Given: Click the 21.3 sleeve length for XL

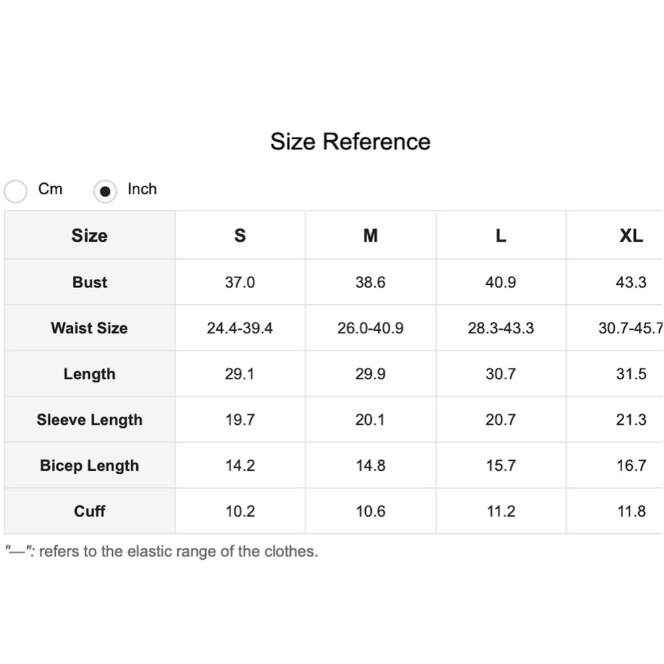Looking at the screenshot, I should tap(631, 420).
